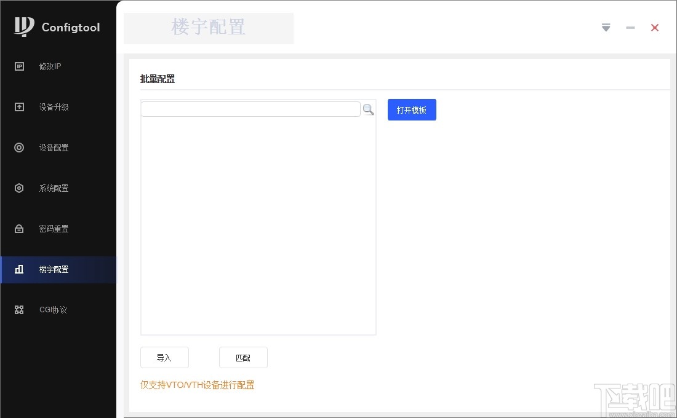
Task: Click the magnifier icon to search devices
Action: [368, 109]
